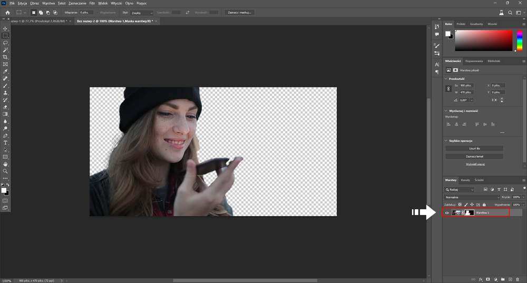
Task: Select the Gradient tool
Action: pyautogui.click(x=5, y=114)
